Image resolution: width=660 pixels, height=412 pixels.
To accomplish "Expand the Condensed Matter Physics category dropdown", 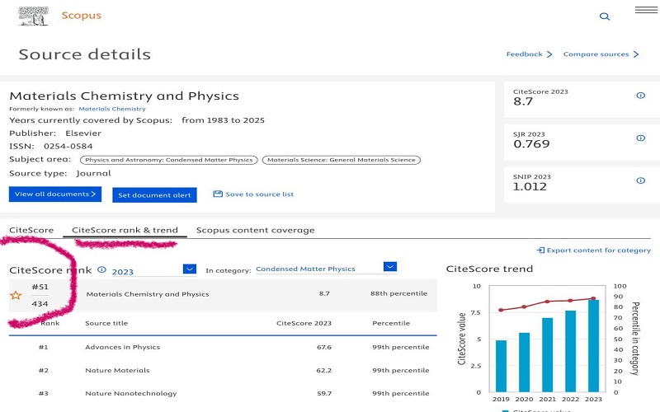I will [x=390, y=267].
